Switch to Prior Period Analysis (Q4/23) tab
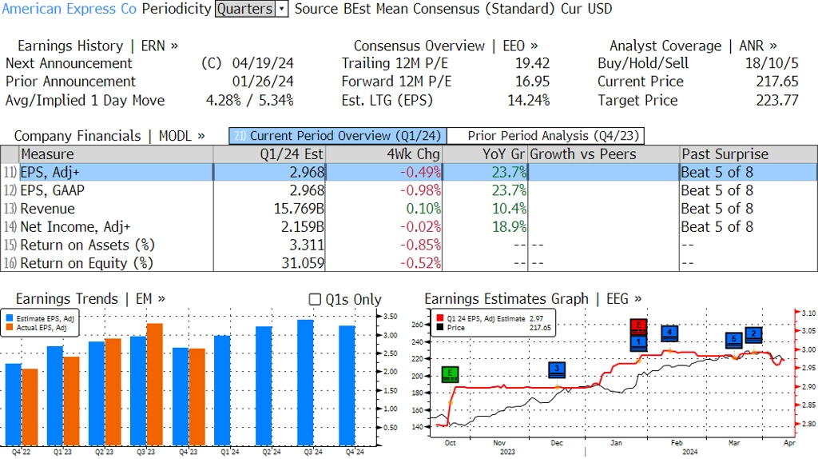This screenshot has width=818, height=459. tap(546, 136)
